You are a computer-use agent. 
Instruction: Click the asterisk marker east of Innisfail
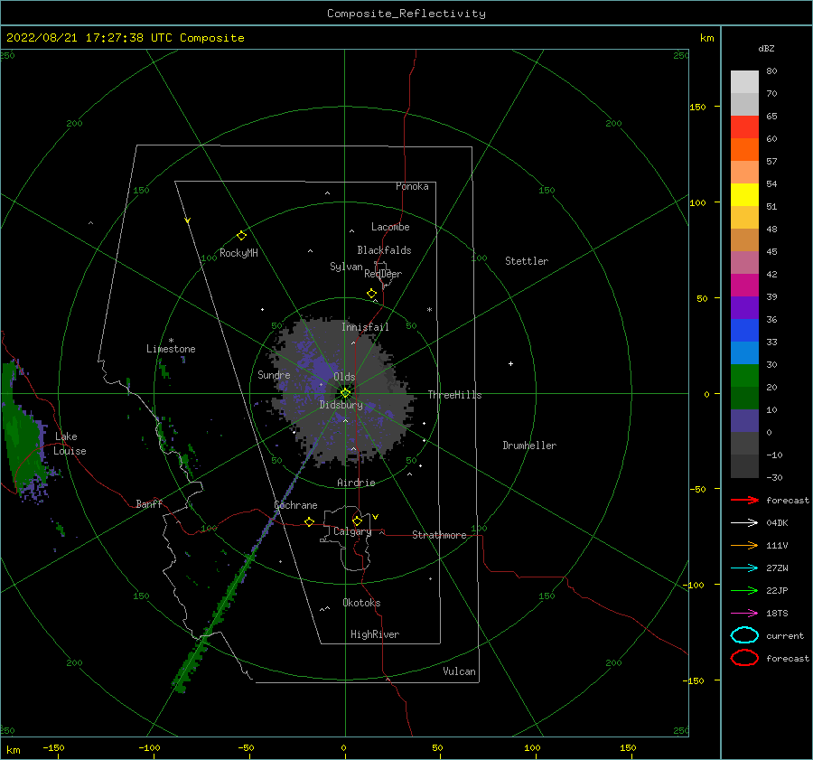[429, 310]
